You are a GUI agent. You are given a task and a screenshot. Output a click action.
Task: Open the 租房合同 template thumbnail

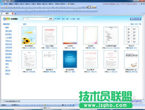pos(29,59)
